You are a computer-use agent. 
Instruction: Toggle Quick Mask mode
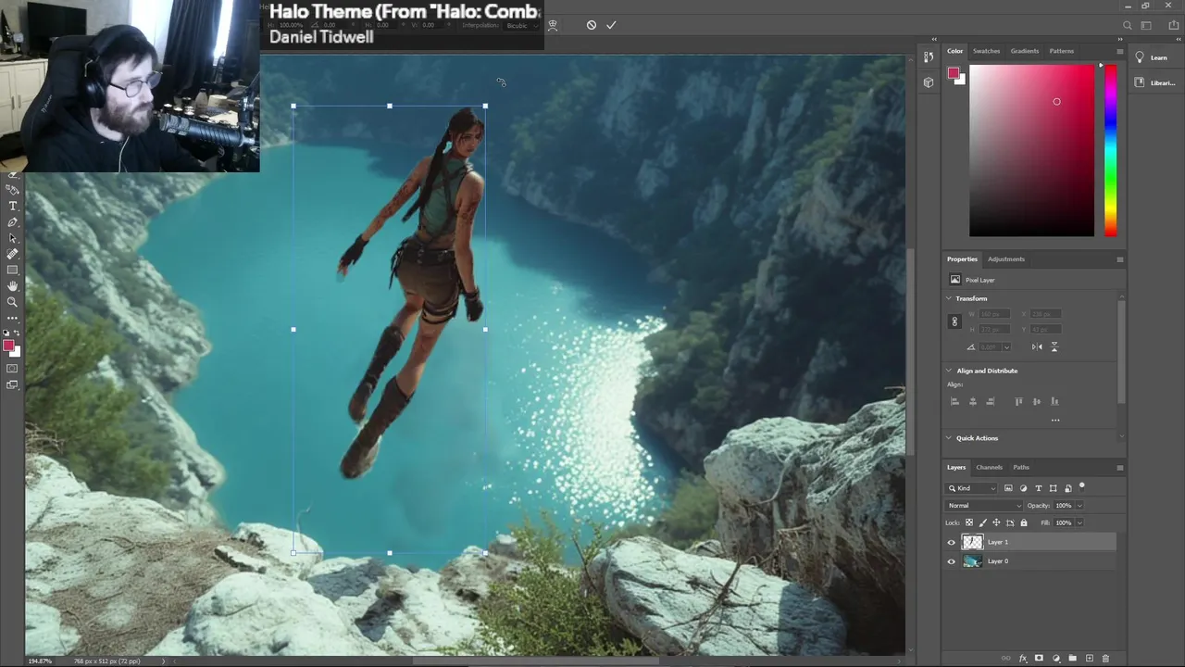(x=12, y=369)
